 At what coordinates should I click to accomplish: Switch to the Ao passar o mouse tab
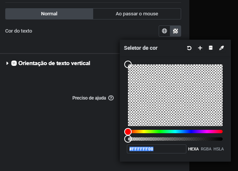137,14
